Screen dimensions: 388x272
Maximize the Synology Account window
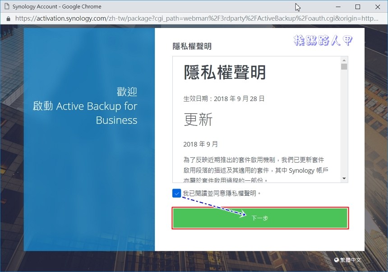point(358,7)
